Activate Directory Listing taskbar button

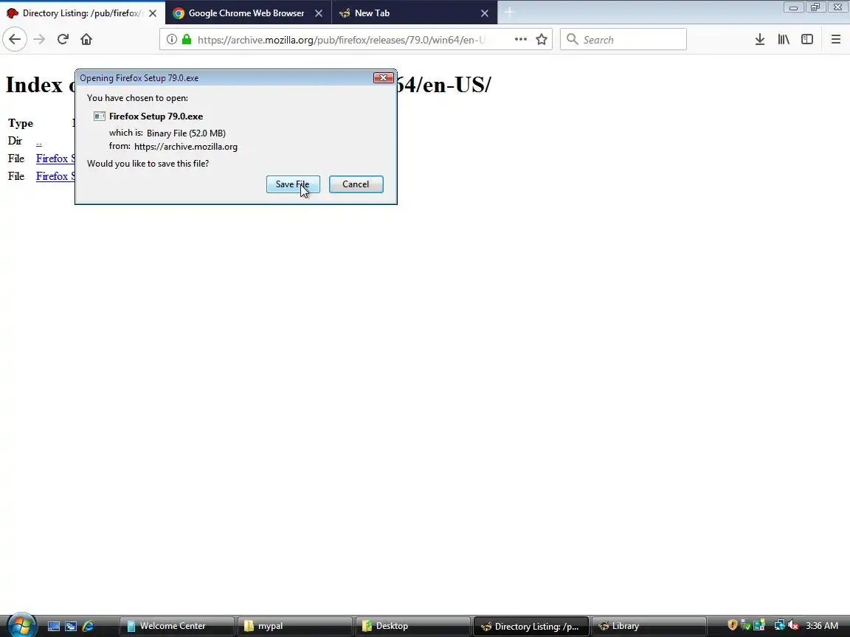(x=531, y=626)
